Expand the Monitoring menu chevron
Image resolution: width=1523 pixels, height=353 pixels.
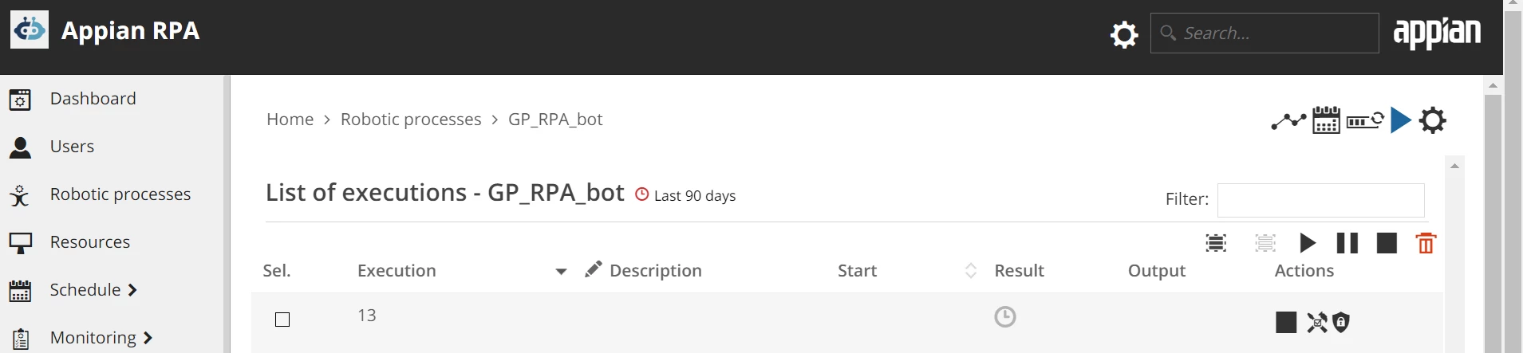coord(148,338)
